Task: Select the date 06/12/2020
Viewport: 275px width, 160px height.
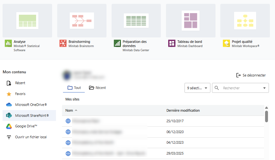Action: click(175, 132)
